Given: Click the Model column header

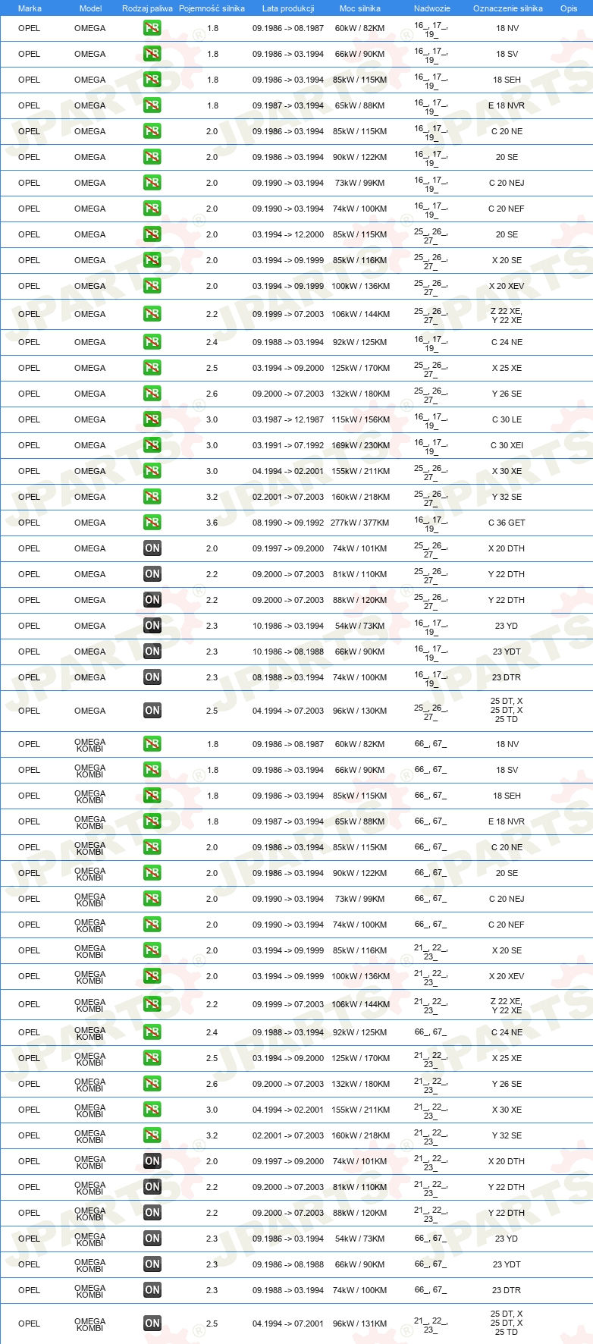Looking at the screenshot, I should click(x=90, y=8).
